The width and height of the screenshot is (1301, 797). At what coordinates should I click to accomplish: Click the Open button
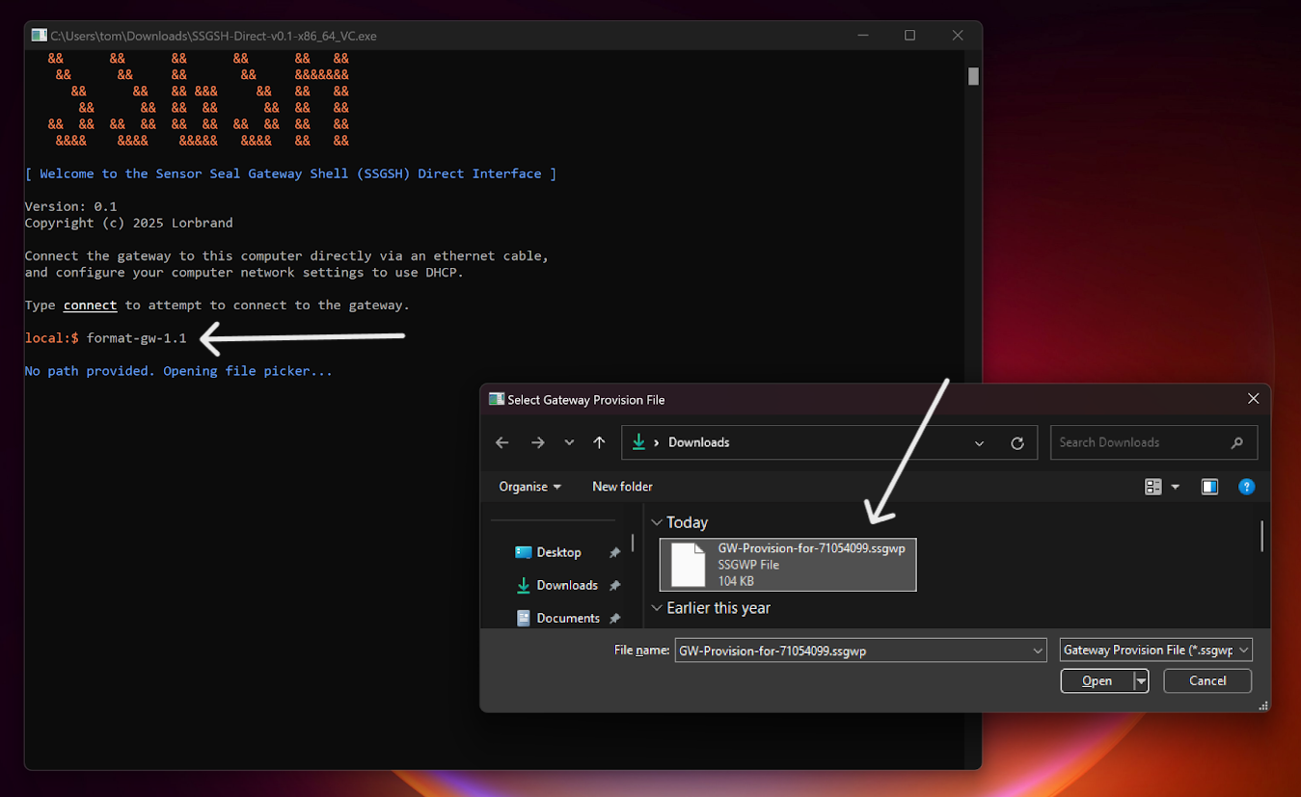coord(1097,680)
